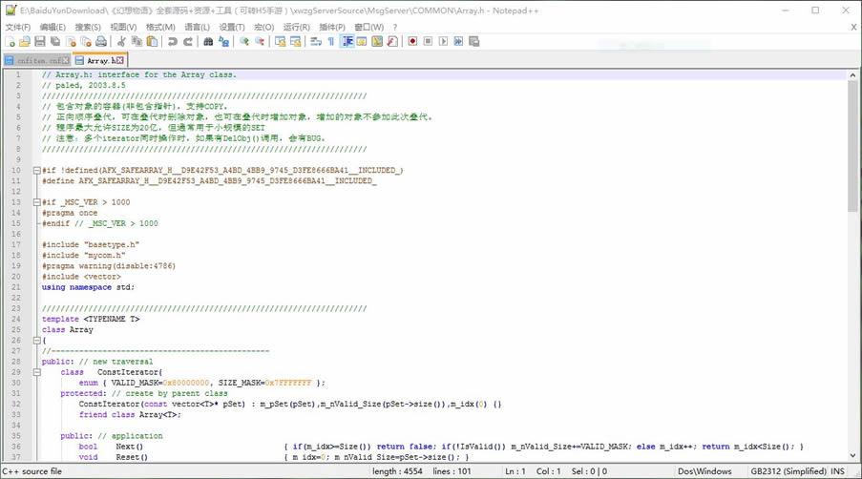This screenshot has width=862, height=479.
Task: Open the 搜索(S) menu
Action: click(88, 27)
